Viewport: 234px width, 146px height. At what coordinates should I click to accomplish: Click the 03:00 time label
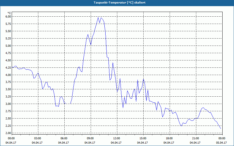click(38, 138)
